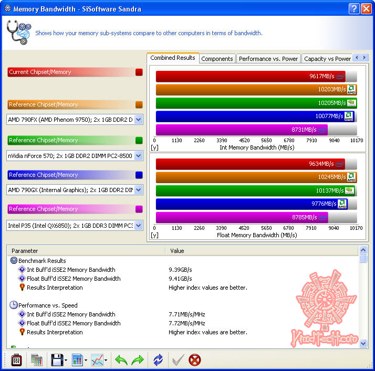The width and height of the screenshot is (375, 371).
Task: Expand the AMD 790FX reference combo box
Action: 139,120
